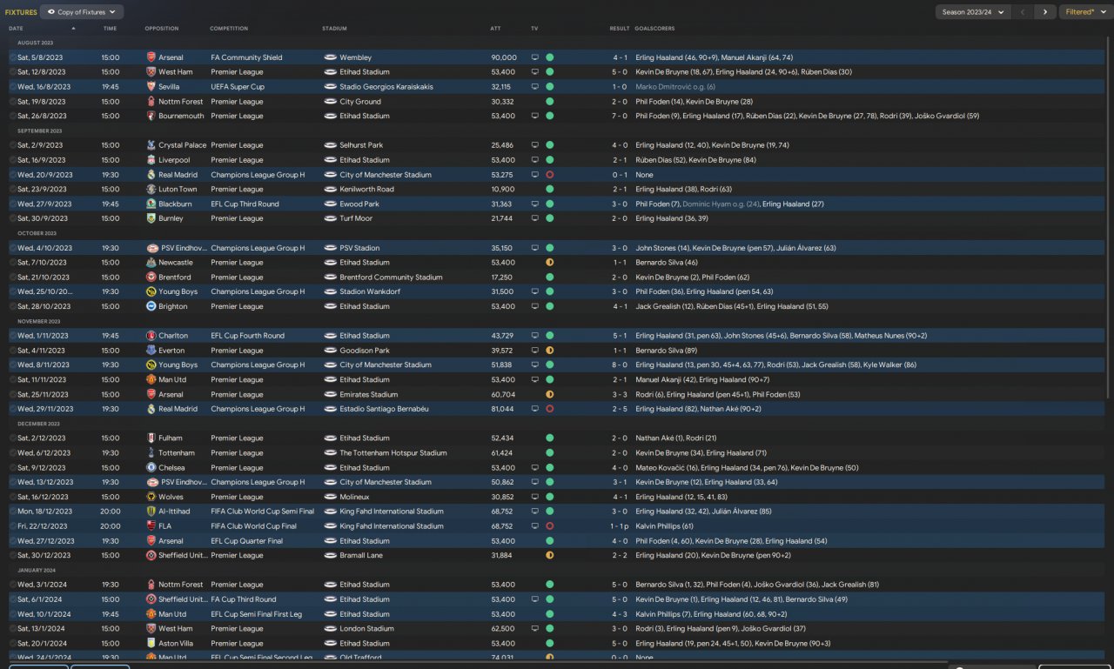Go to the next season with the right arrow
Viewport: 1114px width, 669px height.
click(1045, 12)
